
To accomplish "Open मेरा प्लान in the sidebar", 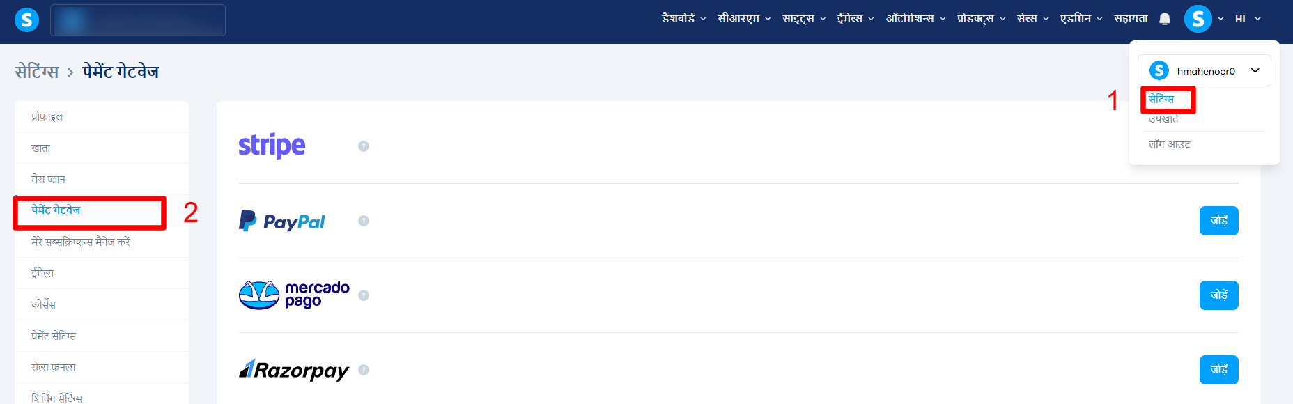I will pos(102,179).
